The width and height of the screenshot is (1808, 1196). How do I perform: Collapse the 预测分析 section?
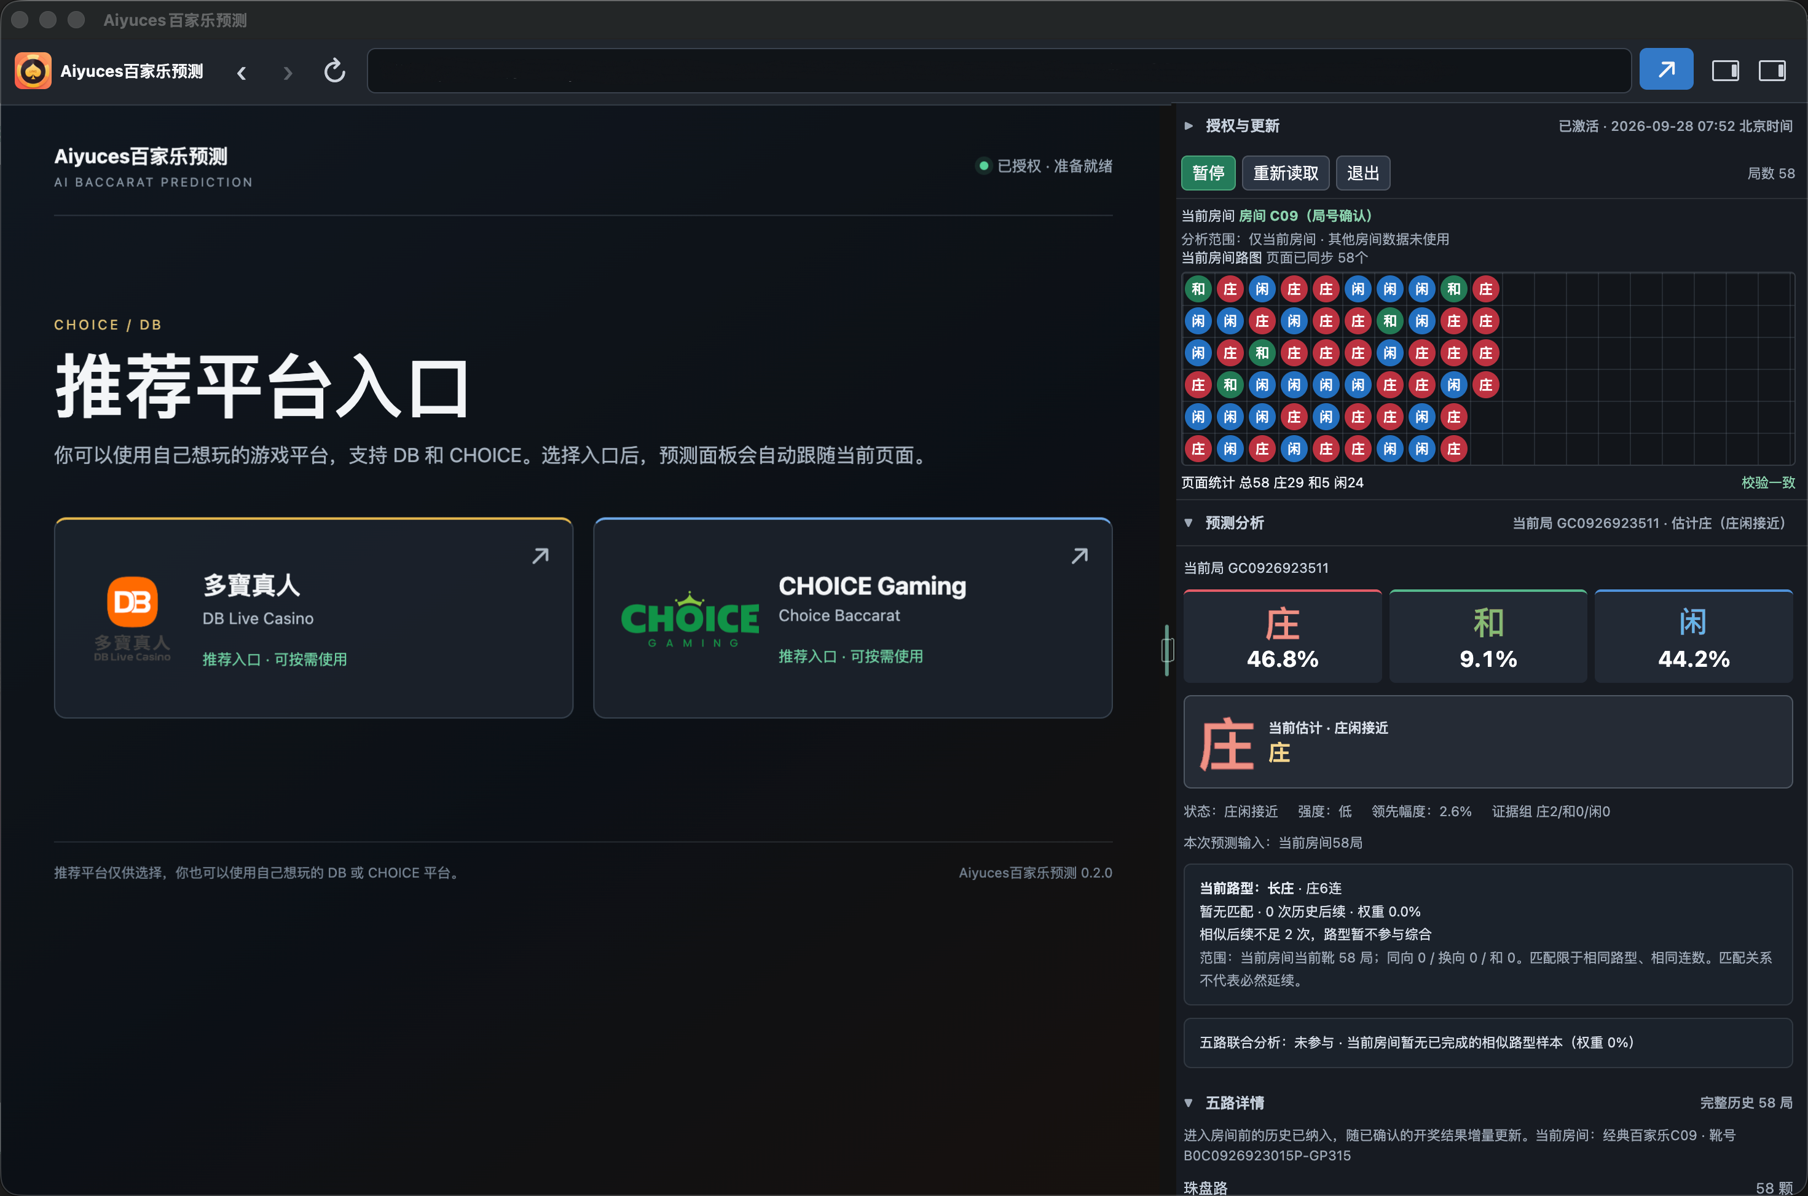coord(1189,522)
